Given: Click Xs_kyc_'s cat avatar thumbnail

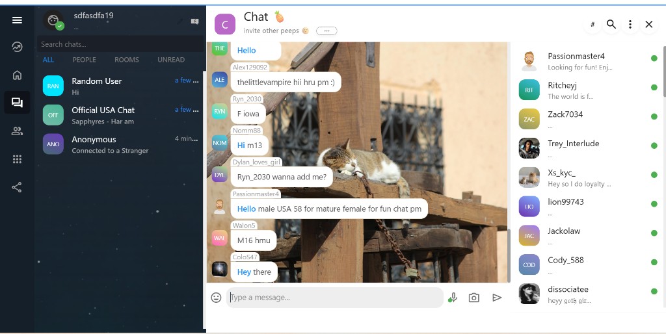Looking at the screenshot, I should pos(529,177).
